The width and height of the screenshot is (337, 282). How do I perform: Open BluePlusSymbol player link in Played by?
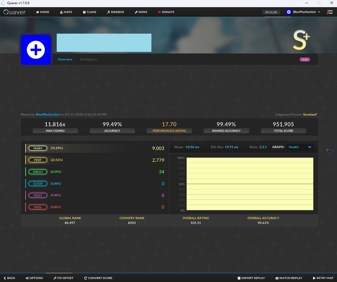[x=48, y=114]
